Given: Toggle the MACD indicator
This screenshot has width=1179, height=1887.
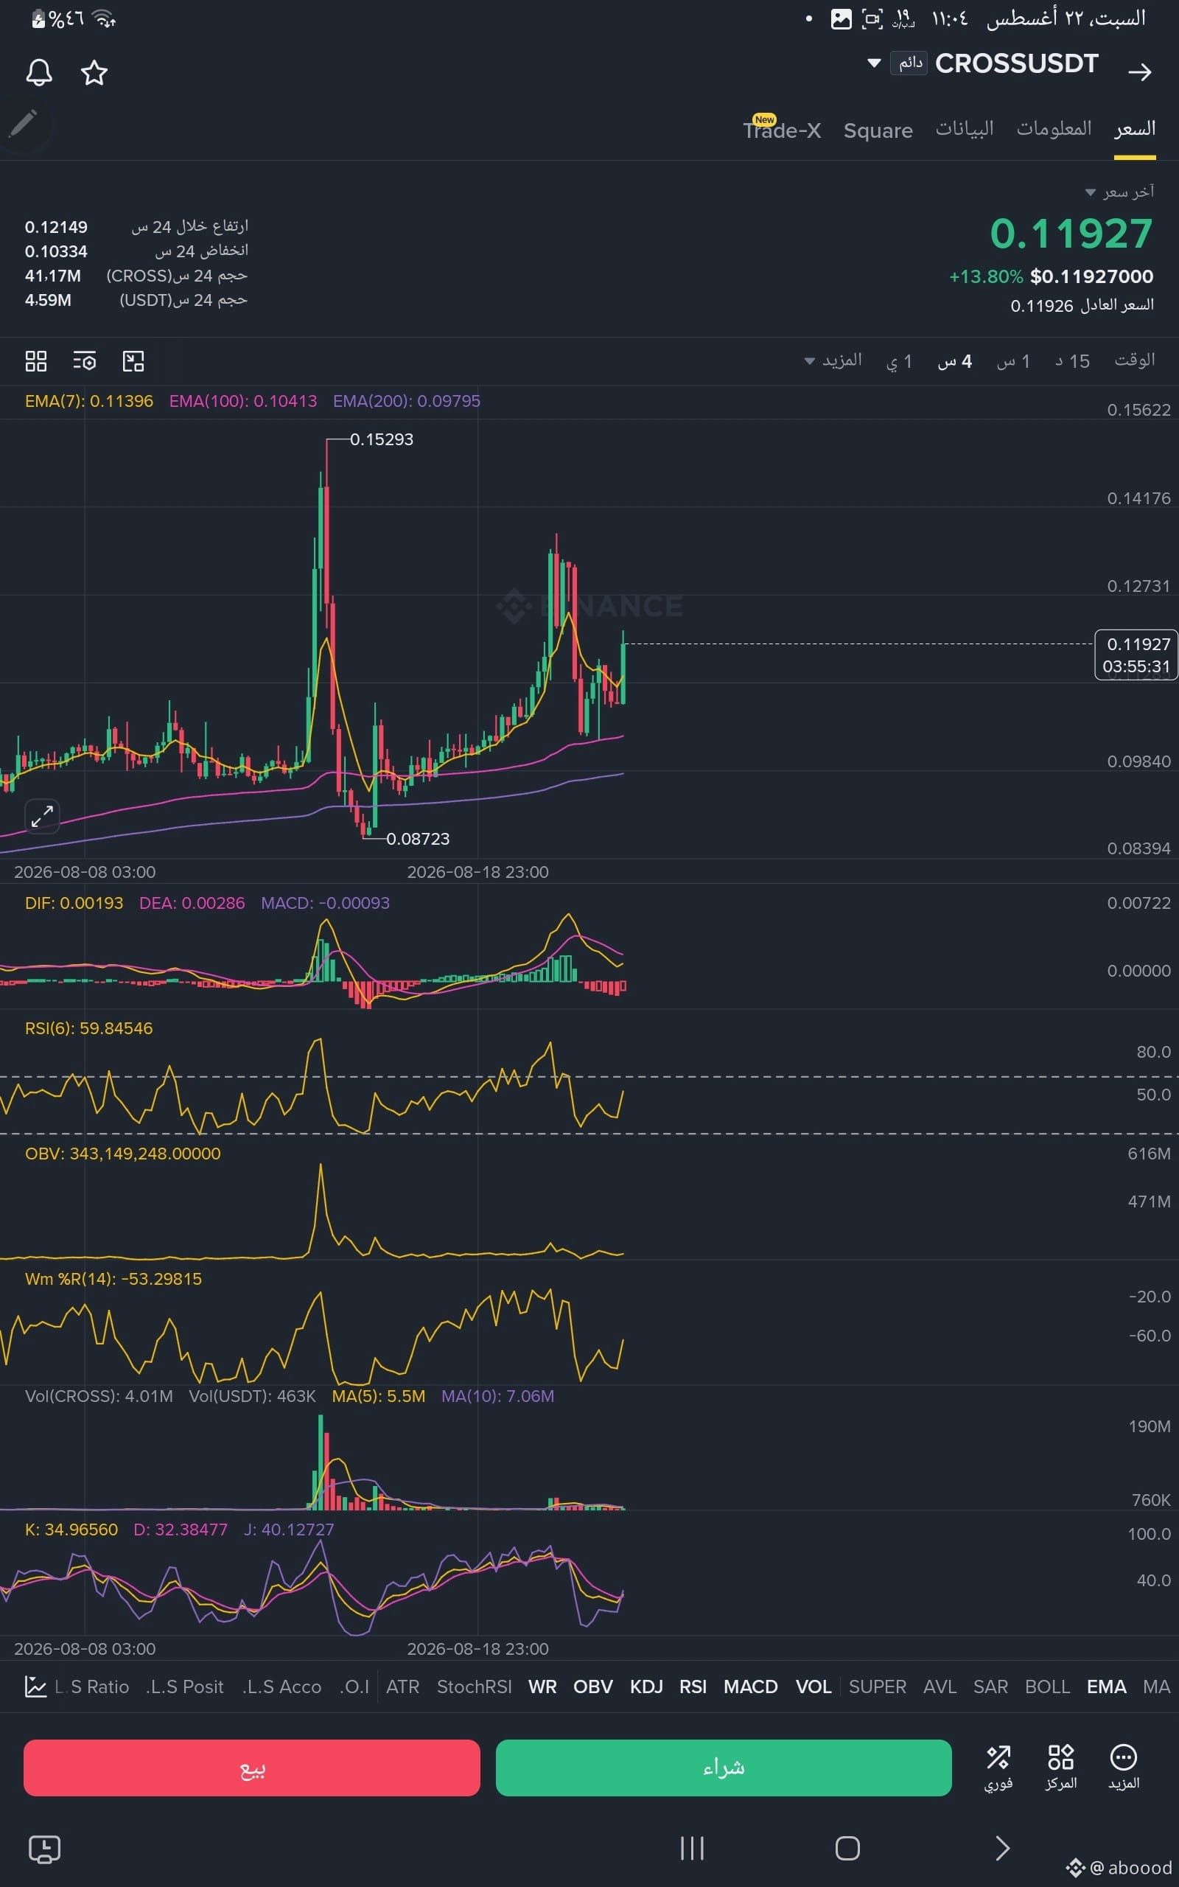Looking at the screenshot, I should click(x=750, y=1687).
